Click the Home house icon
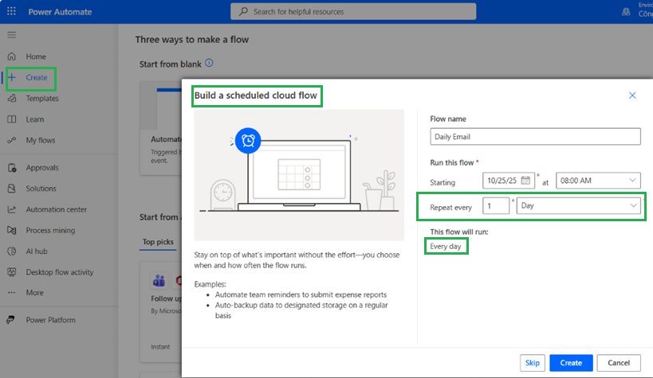The height and width of the screenshot is (378, 653). click(x=12, y=57)
